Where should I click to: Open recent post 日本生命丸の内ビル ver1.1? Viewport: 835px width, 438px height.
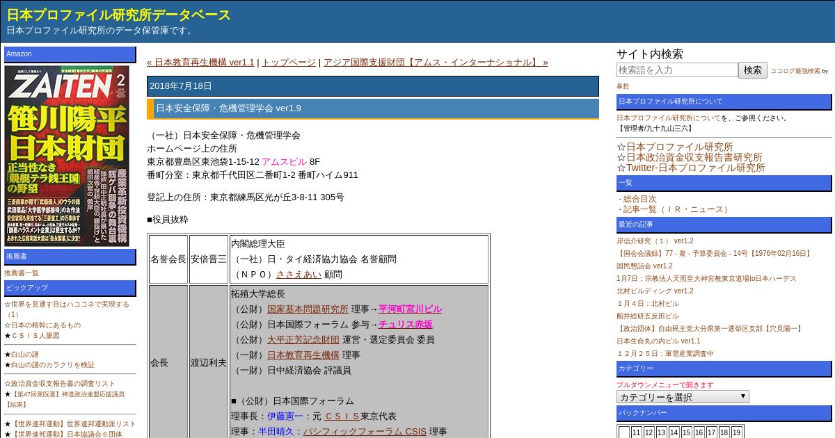[658, 341]
